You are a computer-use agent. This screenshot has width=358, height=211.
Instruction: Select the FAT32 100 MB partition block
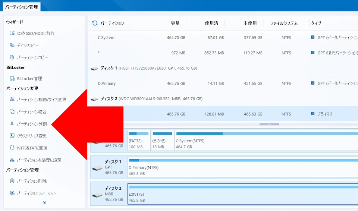[139, 141]
